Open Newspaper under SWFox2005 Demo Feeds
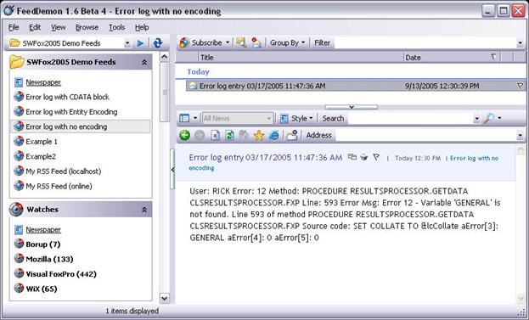Viewport: 529px width, 320px height. click(x=43, y=82)
